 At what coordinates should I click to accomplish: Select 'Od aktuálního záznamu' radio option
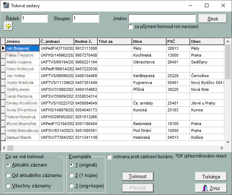pyautogui.click(x=8, y=176)
